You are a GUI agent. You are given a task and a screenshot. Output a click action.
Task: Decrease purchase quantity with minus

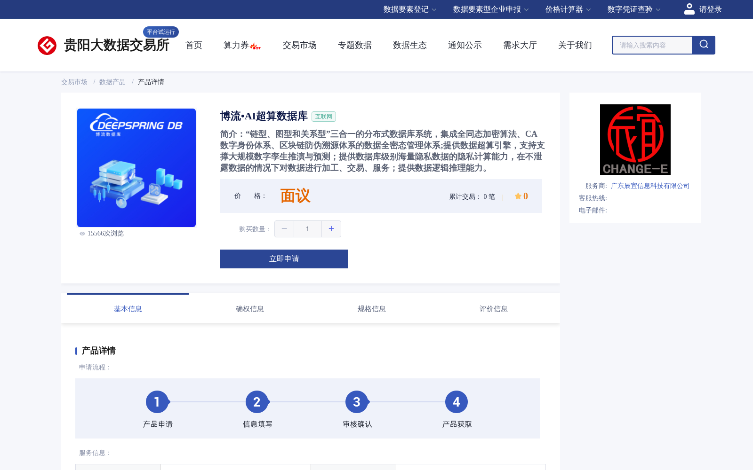pos(284,229)
